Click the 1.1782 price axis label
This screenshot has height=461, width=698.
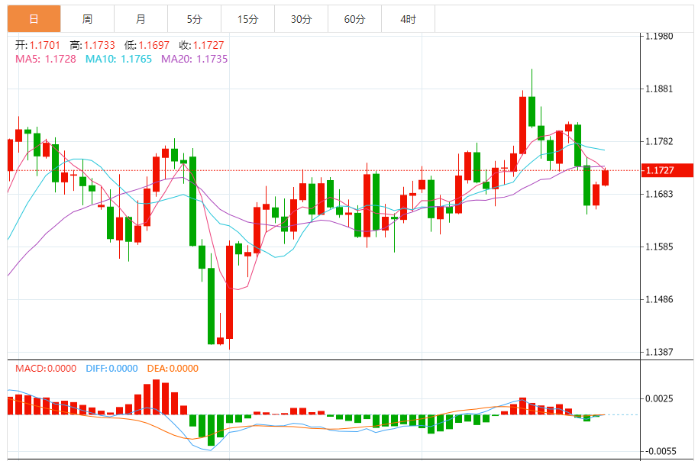[x=659, y=141]
